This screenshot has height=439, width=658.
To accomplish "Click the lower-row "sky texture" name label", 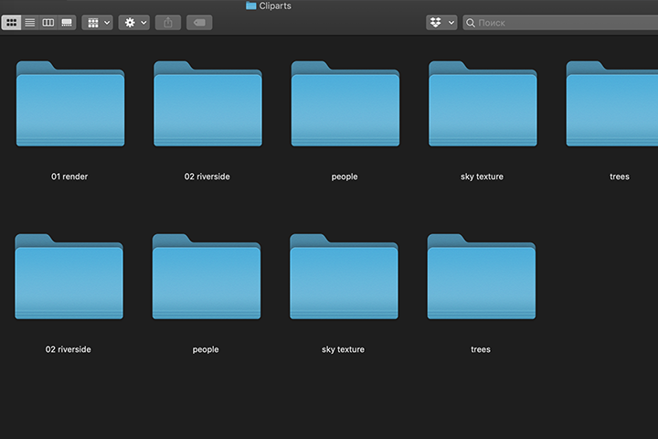I will point(343,349).
